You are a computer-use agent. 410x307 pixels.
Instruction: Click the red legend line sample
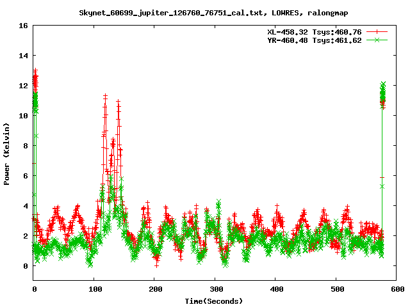[x=377, y=32]
